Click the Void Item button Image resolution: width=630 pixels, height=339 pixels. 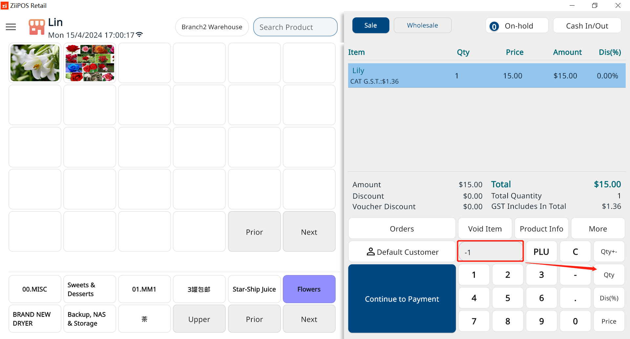(x=485, y=229)
